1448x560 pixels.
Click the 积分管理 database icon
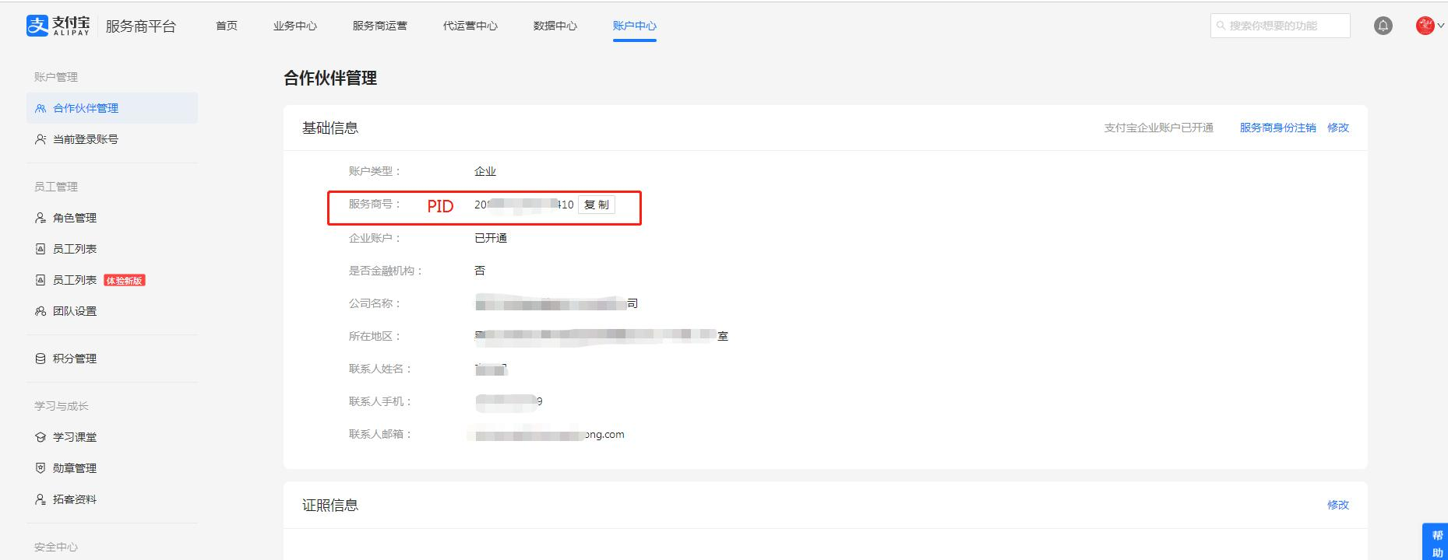(x=41, y=359)
